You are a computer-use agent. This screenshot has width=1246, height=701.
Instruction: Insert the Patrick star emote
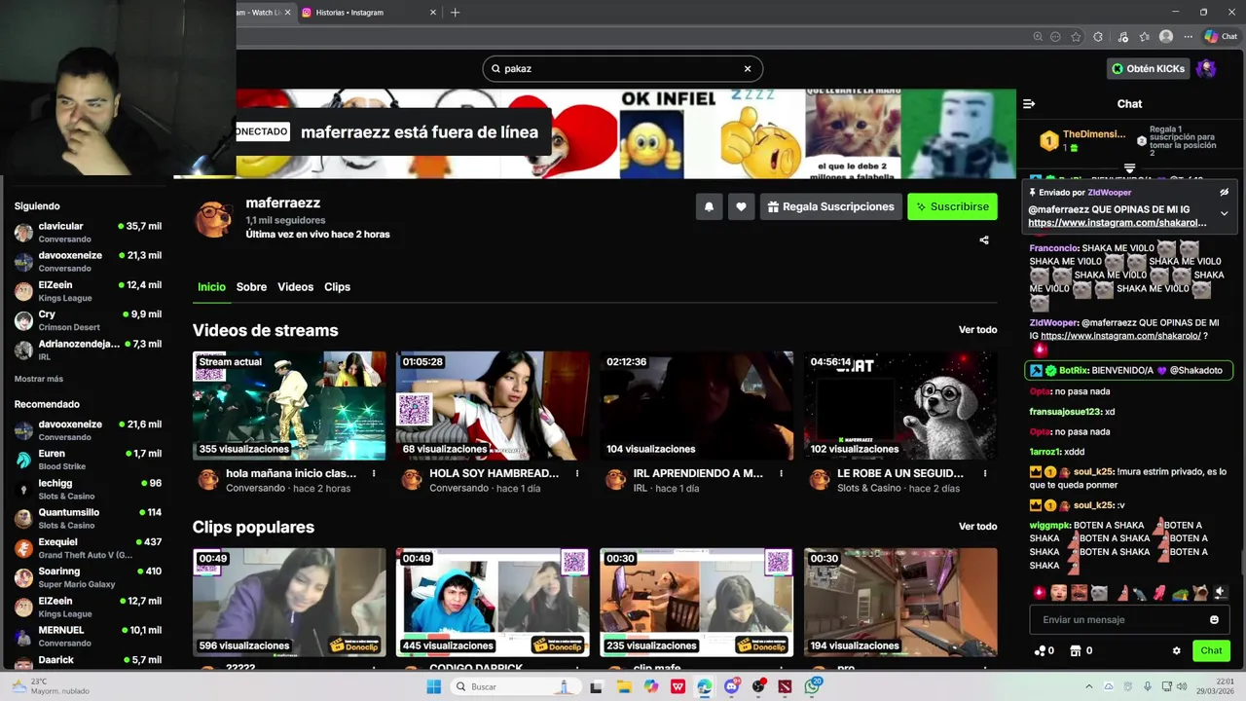coord(1123,592)
